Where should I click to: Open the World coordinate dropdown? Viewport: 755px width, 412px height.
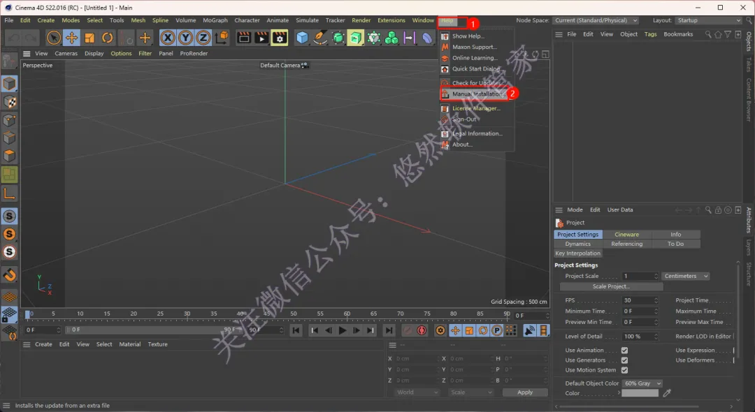(x=417, y=392)
